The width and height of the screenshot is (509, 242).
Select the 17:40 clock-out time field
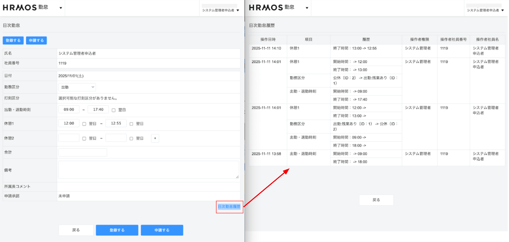pos(98,109)
